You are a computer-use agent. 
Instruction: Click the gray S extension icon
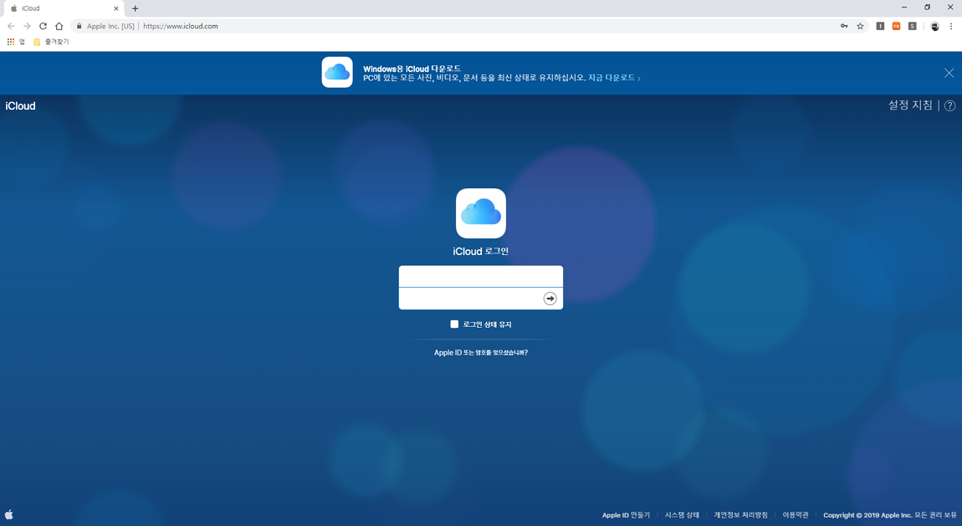(x=913, y=26)
